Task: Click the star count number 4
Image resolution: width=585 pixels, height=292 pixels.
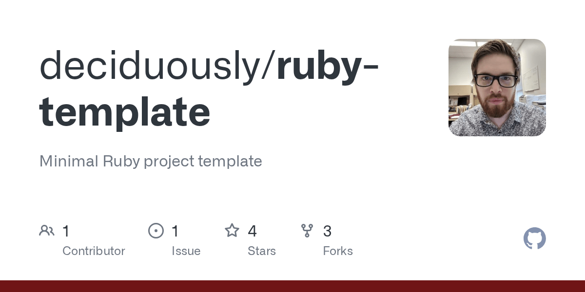Action: [252, 231]
